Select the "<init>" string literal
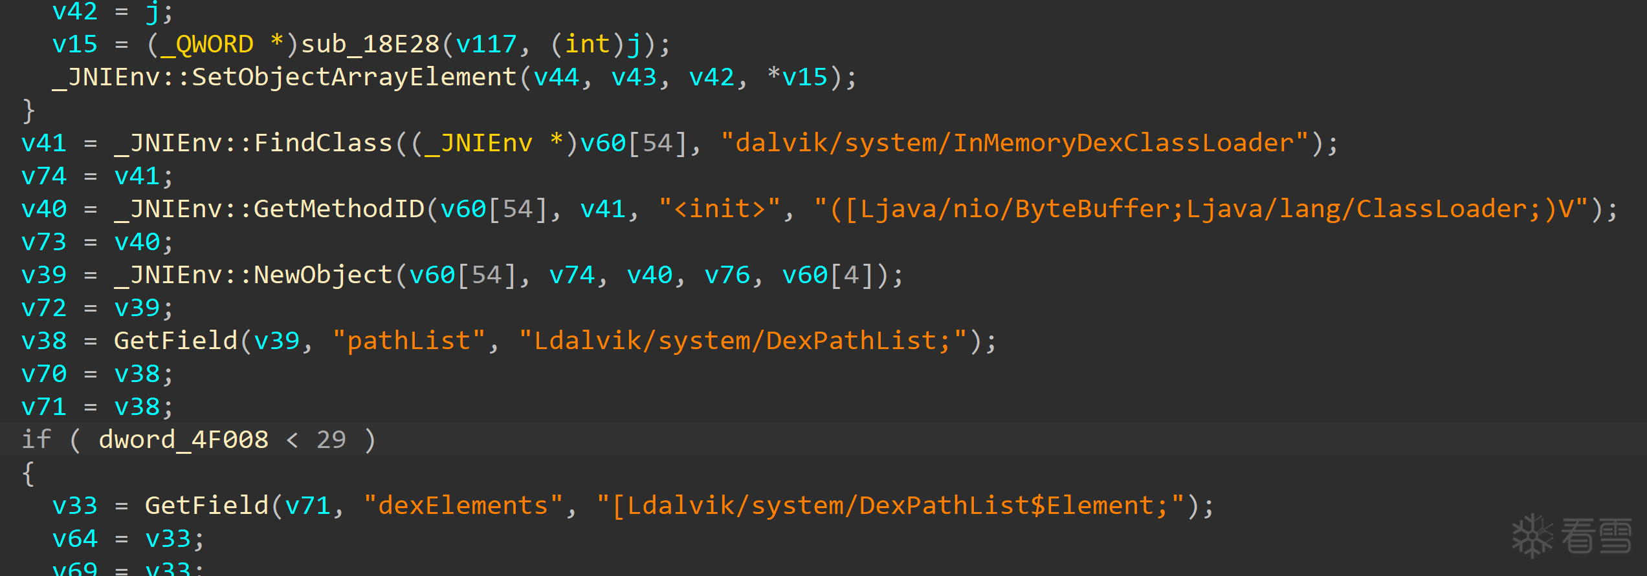Image resolution: width=1647 pixels, height=576 pixels. [720, 209]
